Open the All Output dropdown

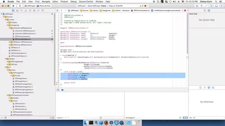130,118
